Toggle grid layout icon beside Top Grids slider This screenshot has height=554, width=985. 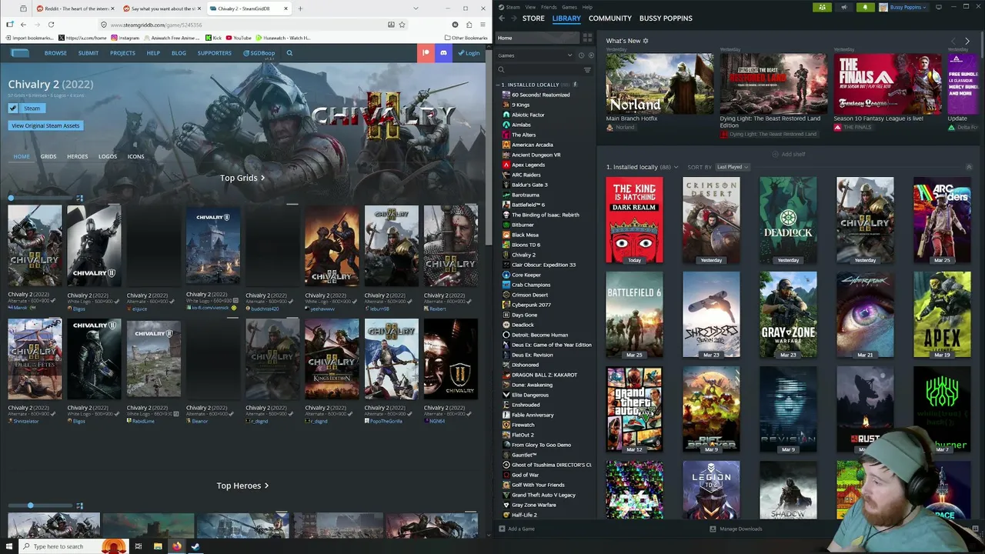(x=79, y=199)
